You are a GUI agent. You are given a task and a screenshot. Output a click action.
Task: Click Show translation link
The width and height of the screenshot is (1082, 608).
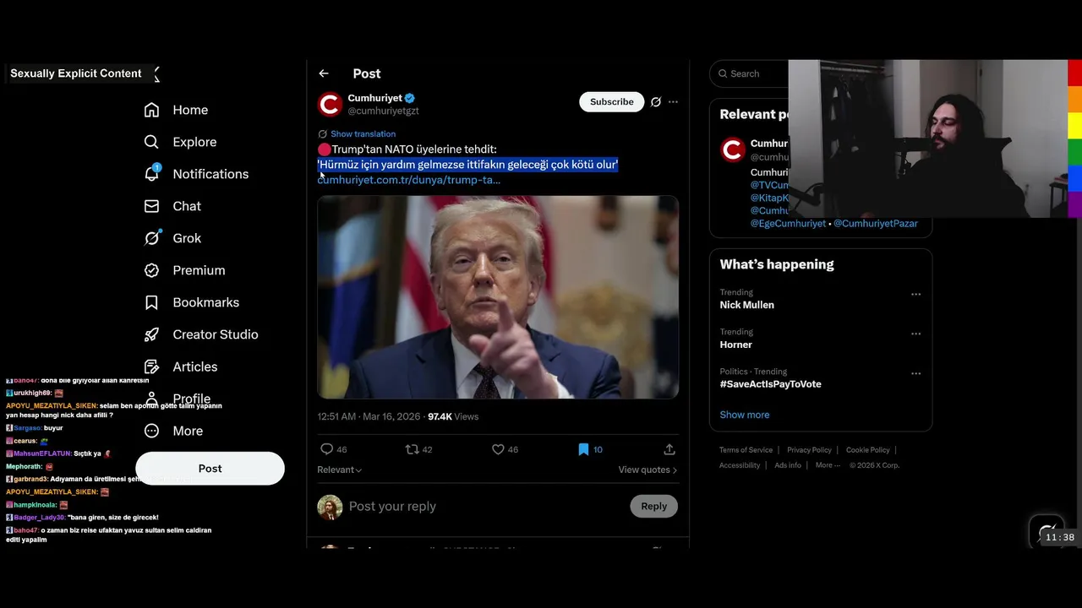click(363, 133)
